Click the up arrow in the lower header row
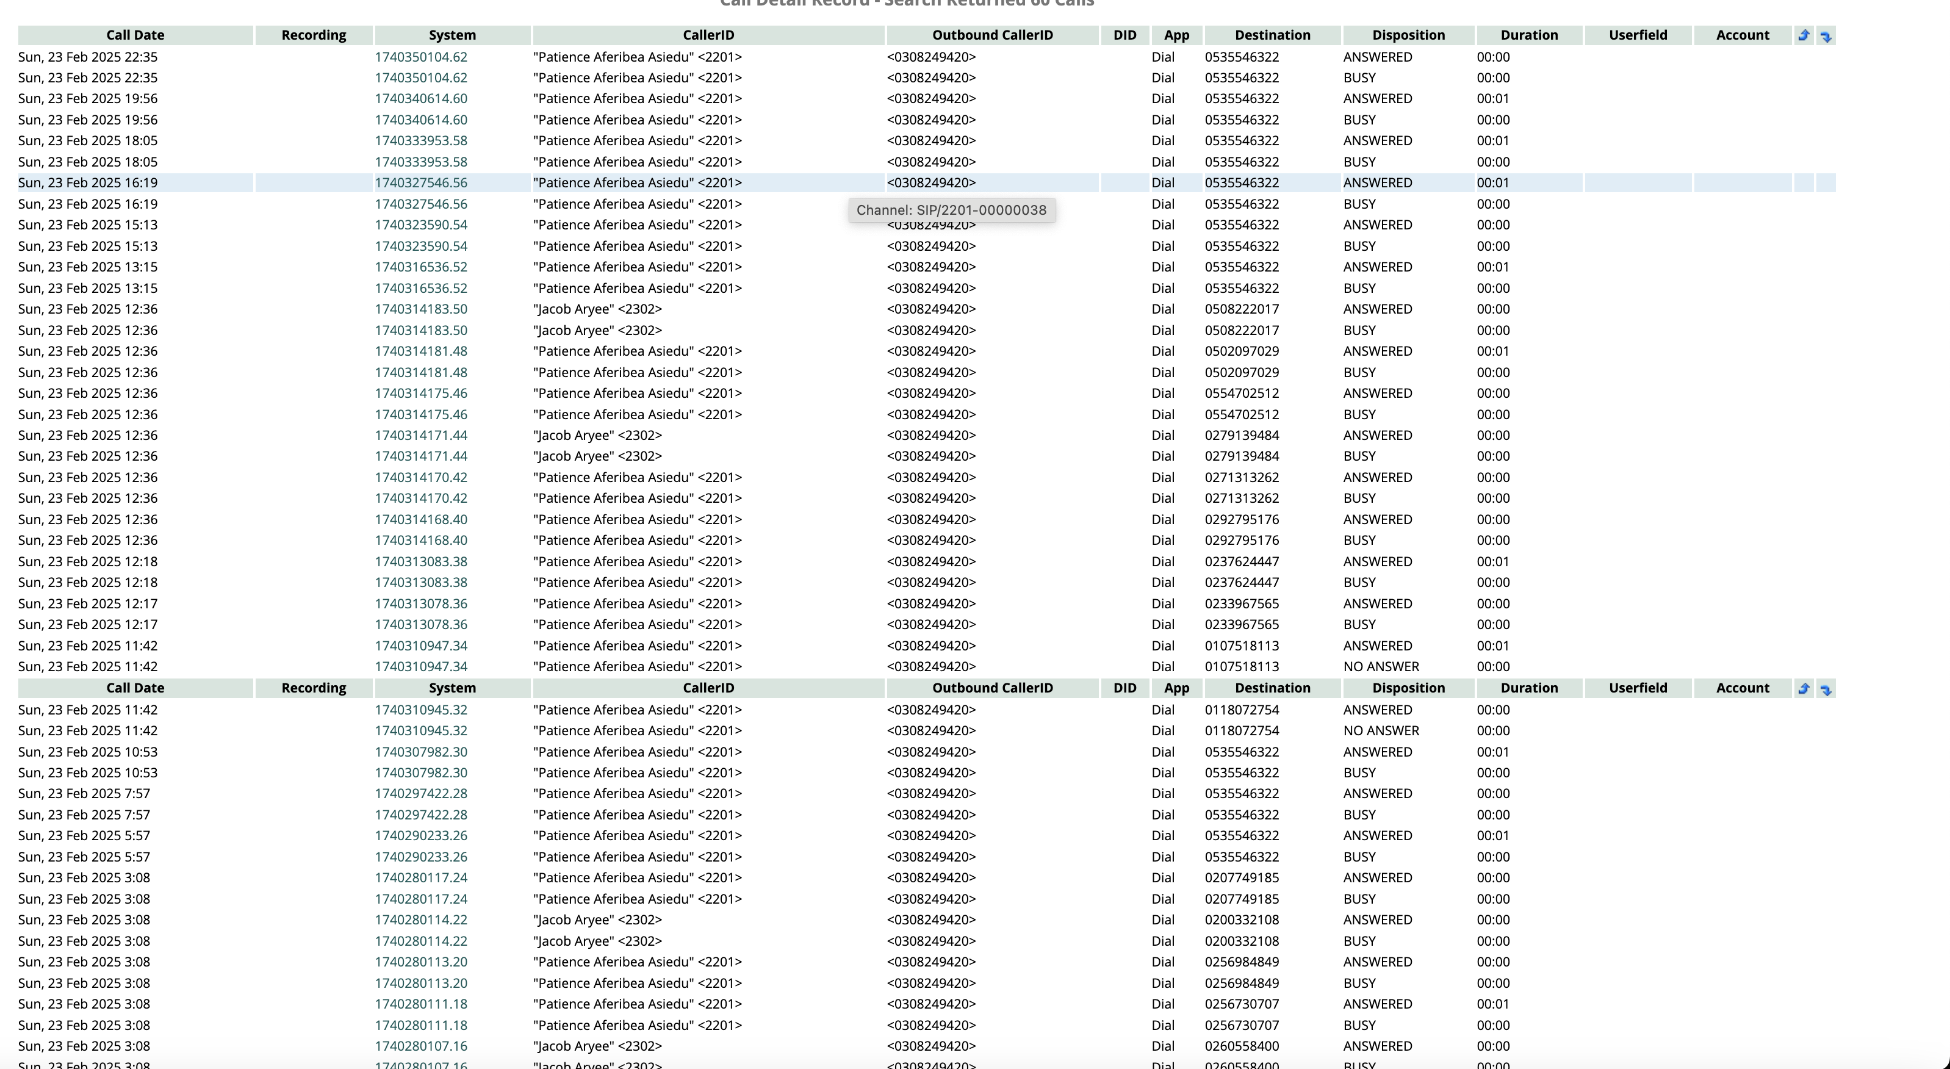Image resolution: width=1950 pixels, height=1069 pixels. click(x=1803, y=688)
